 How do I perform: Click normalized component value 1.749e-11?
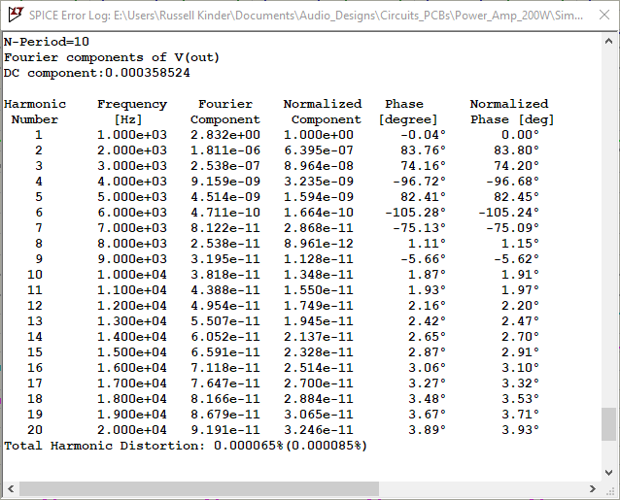click(319, 306)
